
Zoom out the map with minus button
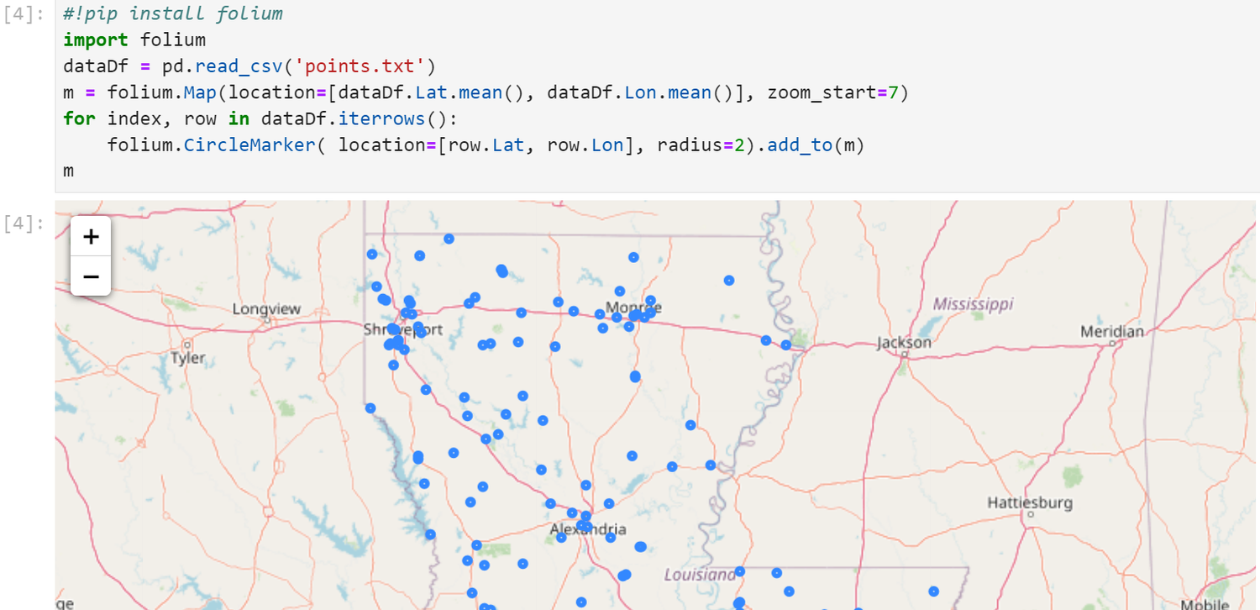tap(91, 276)
